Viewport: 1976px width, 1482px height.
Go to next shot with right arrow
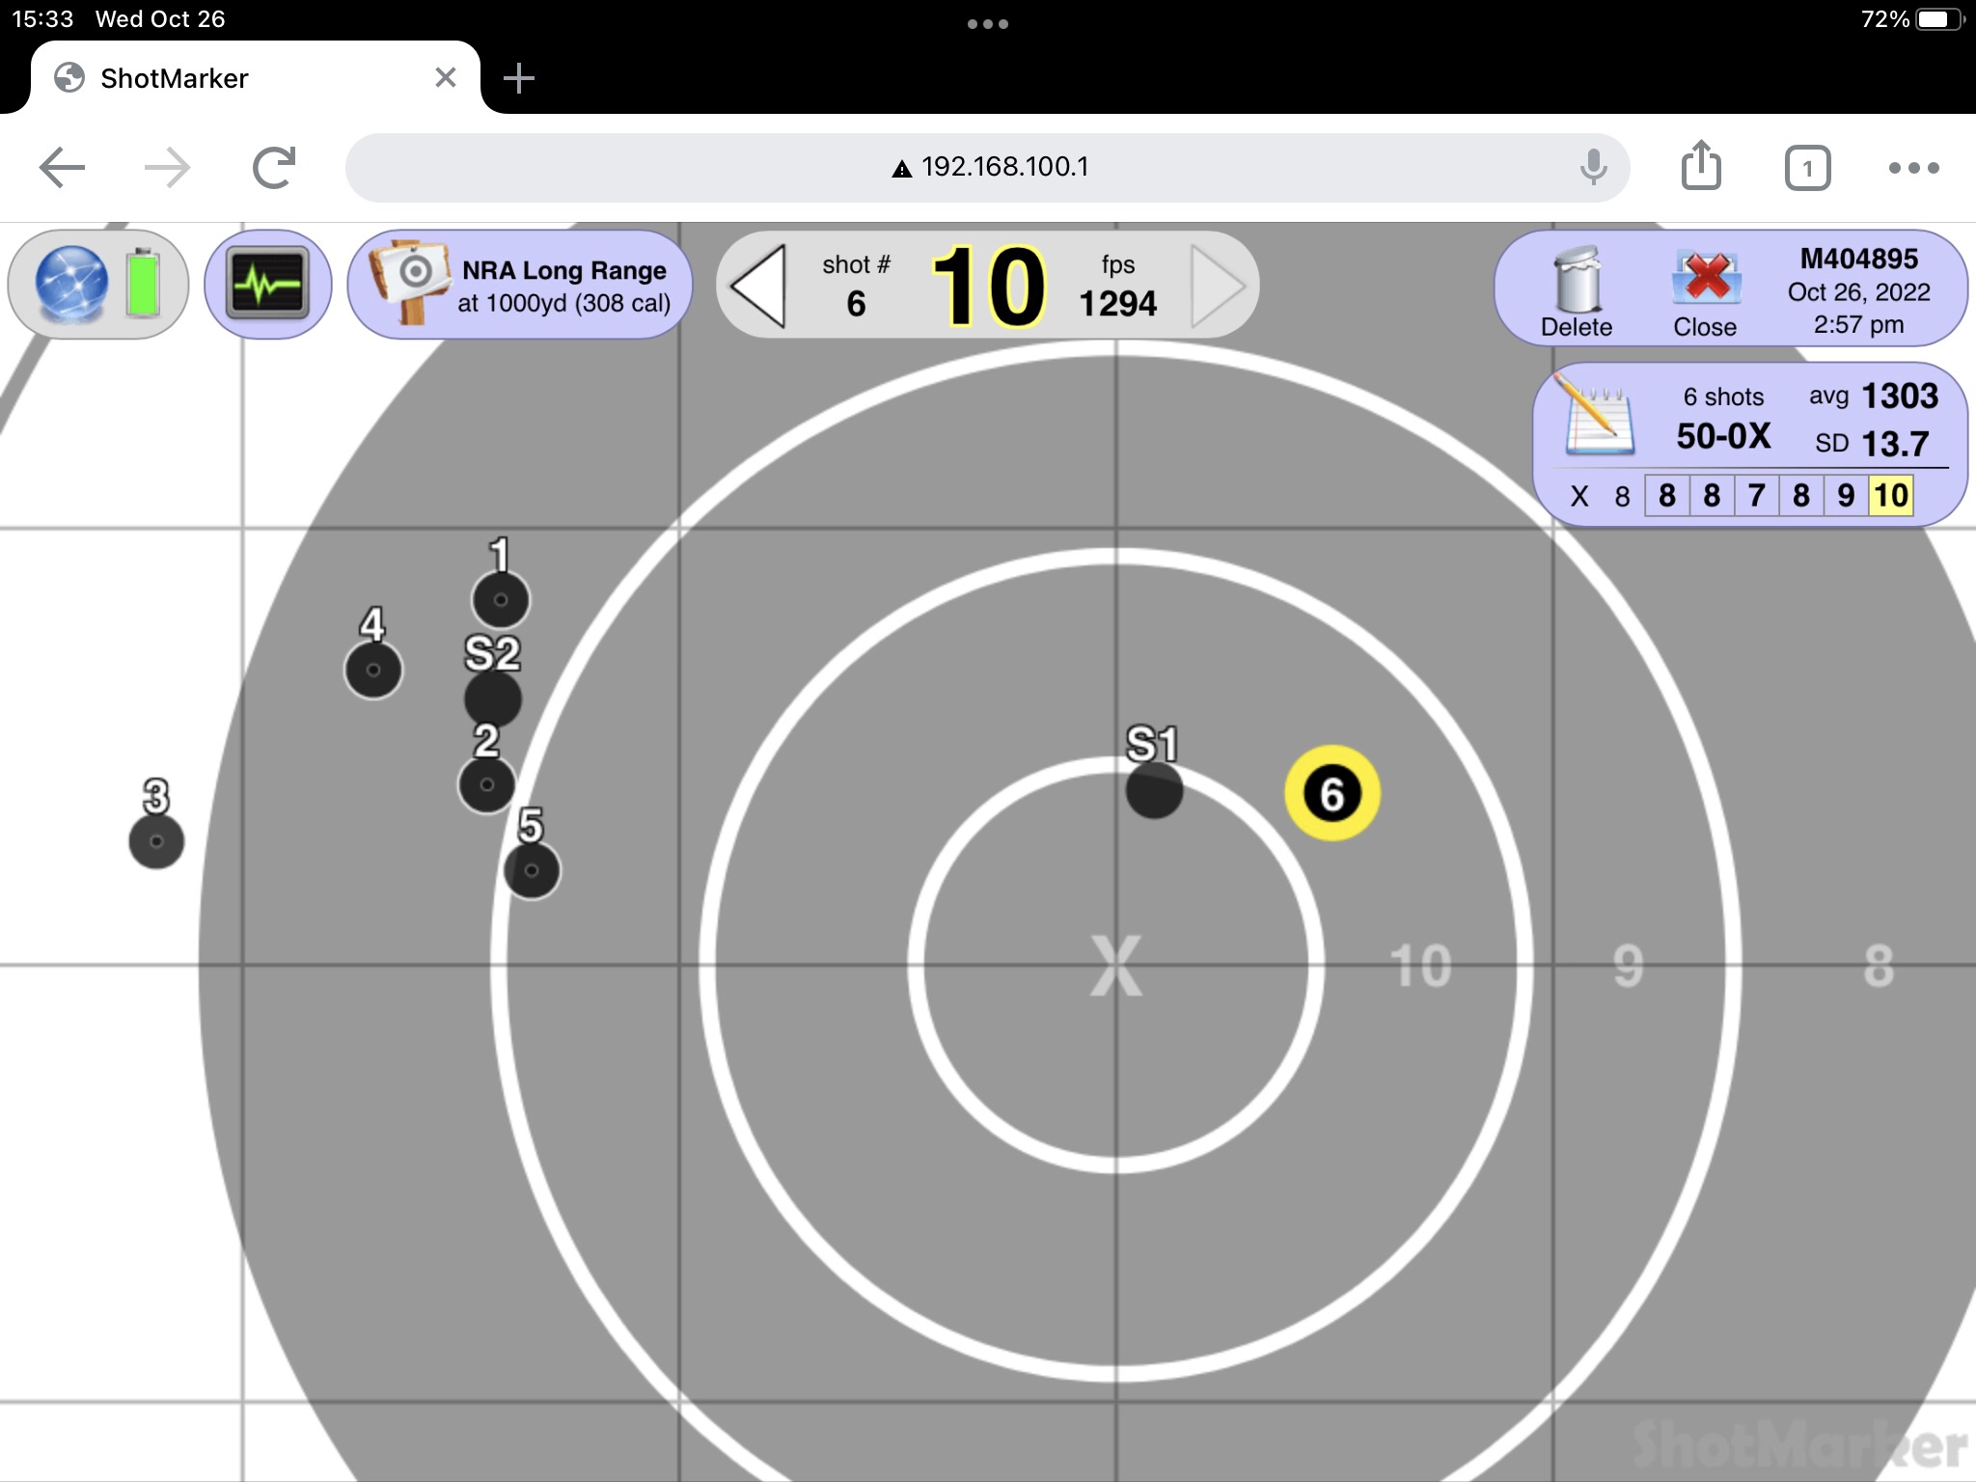(x=1218, y=286)
